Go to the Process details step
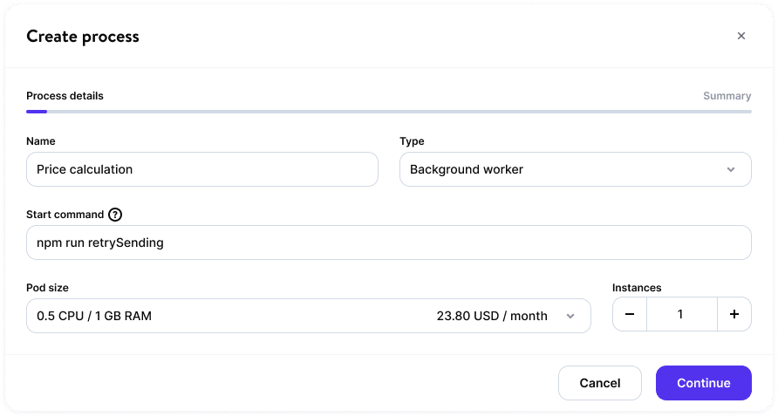Screen dimensions: 778x417 click(x=65, y=96)
